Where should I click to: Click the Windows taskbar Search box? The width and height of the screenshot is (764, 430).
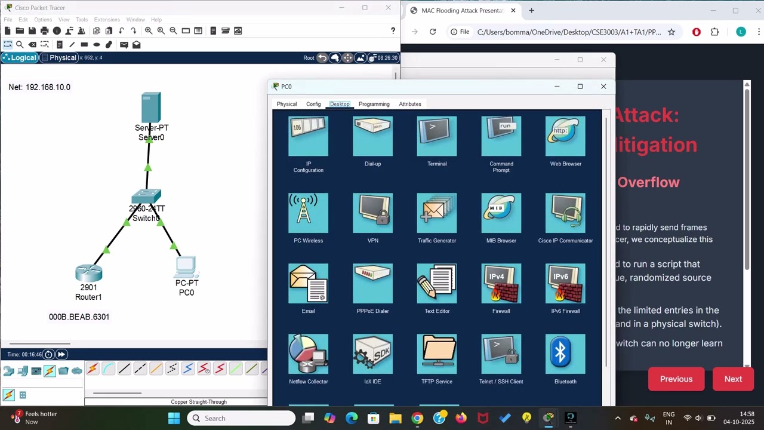tap(242, 418)
